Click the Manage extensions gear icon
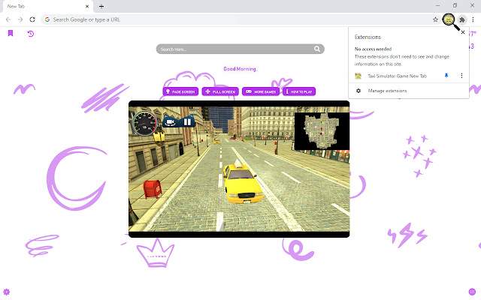The image size is (481, 300). (358, 91)
